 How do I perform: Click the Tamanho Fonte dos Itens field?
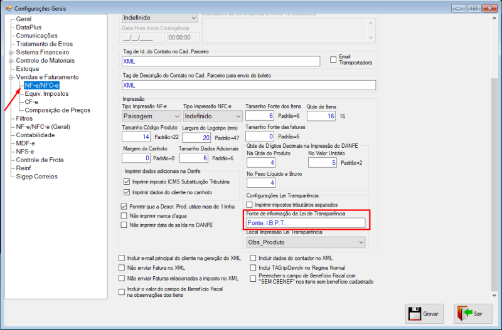point(260,116)
